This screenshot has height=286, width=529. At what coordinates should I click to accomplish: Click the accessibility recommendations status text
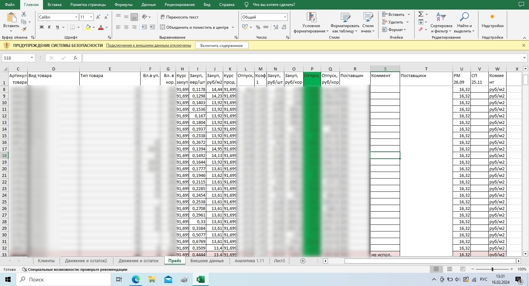[x=75, y=269]
